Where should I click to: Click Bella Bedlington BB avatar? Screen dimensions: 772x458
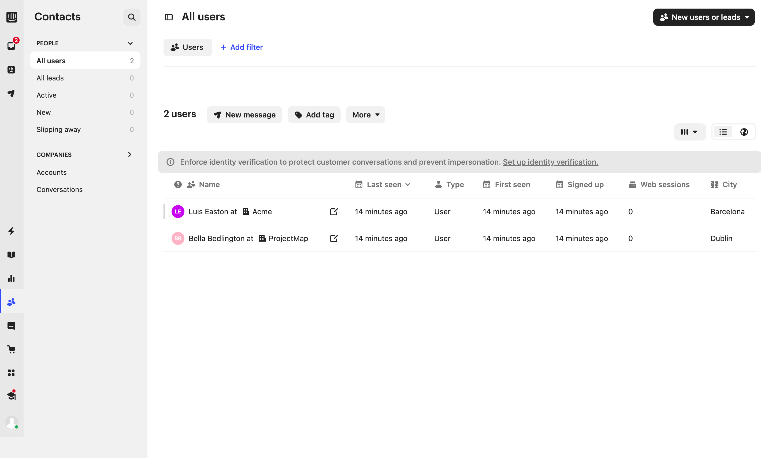[x=178, y=239]
